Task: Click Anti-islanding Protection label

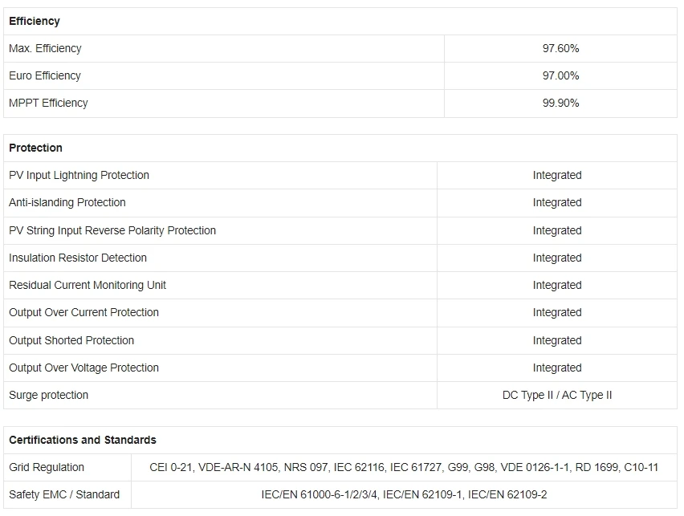Action: click(x=67, y=202)
